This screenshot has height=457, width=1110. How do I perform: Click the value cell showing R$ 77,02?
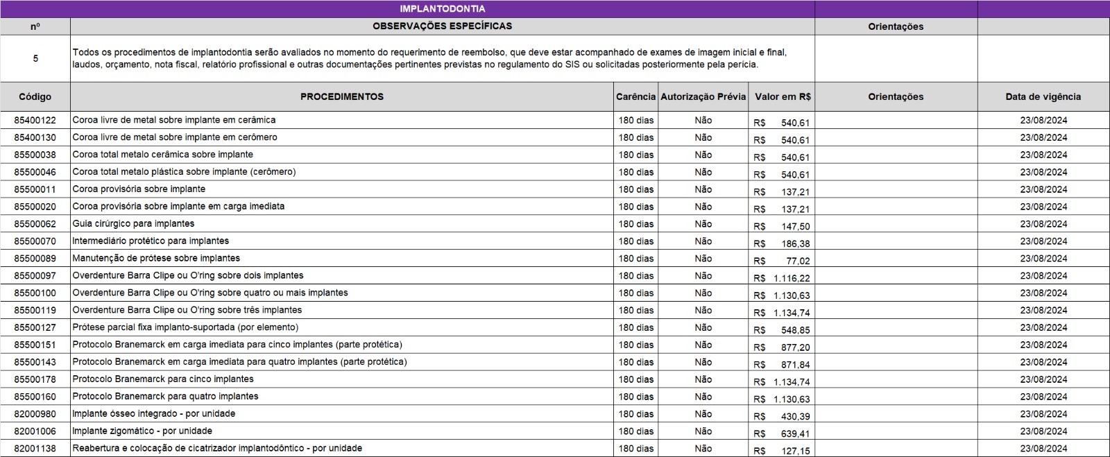point(783,260)
